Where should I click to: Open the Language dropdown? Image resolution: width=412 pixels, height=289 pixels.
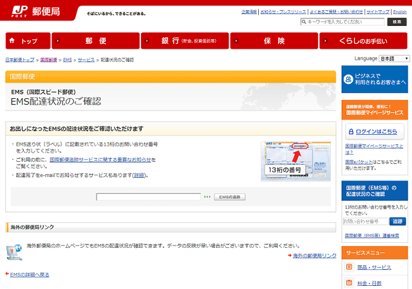394,58
